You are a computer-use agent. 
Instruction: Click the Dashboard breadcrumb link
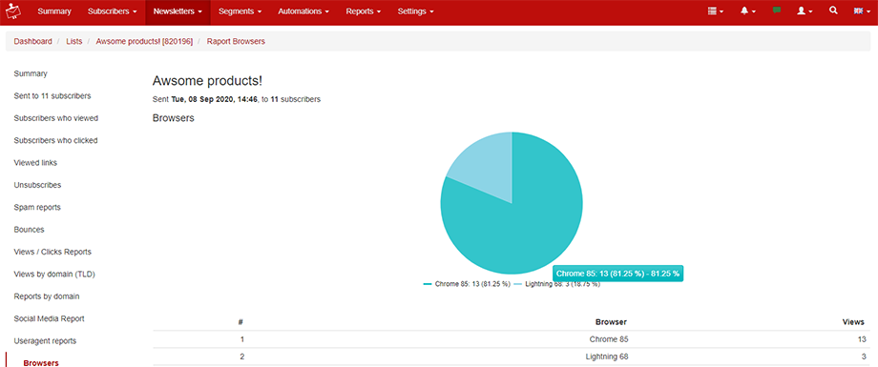pyautogui.click(x=33, y=41)
